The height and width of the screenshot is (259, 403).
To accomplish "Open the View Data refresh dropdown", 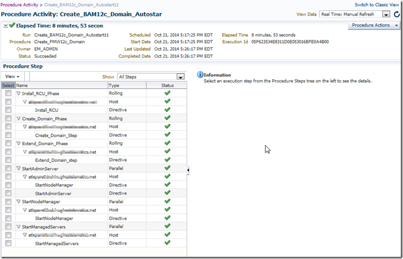I will (386, 15).
